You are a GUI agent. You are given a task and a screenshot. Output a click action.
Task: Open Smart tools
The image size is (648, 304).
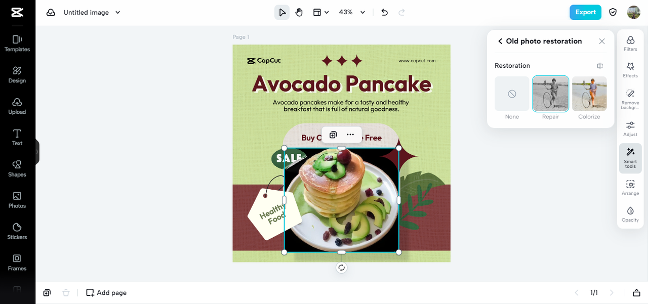tap(630, 158)
